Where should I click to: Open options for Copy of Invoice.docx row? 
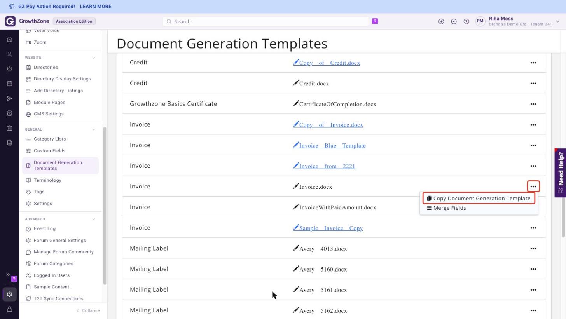point(533,125)
